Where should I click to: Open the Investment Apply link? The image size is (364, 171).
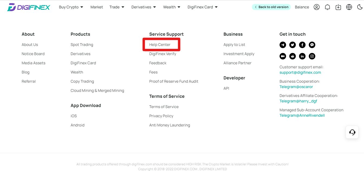click(x=239, y=54)
